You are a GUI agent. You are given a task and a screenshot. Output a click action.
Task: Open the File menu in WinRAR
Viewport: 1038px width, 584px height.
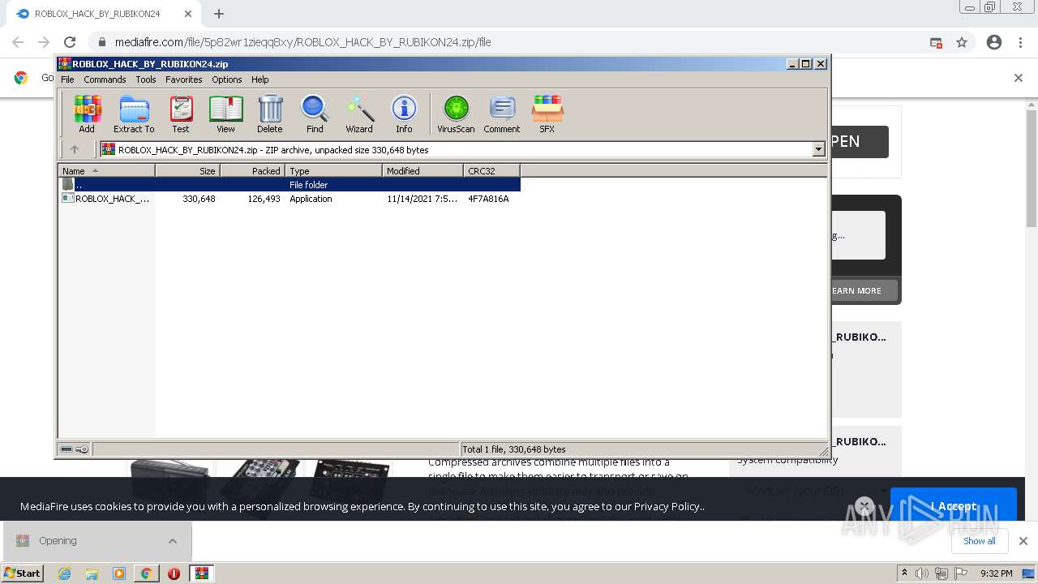67,79
